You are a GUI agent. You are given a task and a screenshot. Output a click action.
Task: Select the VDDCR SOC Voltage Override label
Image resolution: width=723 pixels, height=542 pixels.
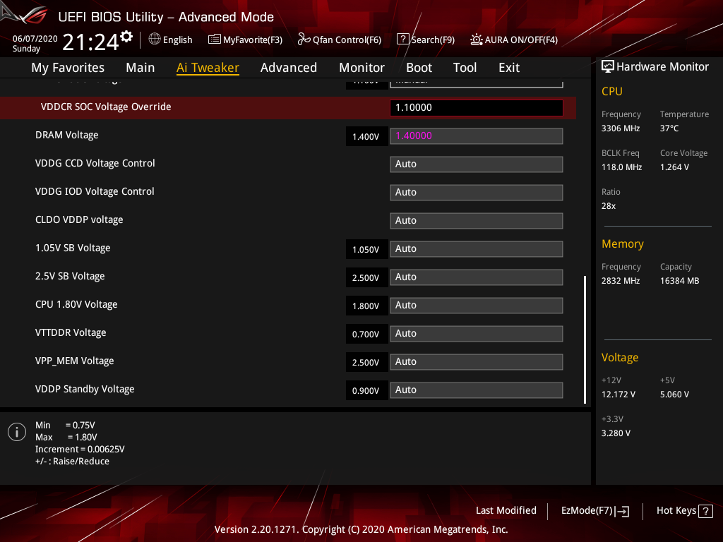tap(106, 107)
